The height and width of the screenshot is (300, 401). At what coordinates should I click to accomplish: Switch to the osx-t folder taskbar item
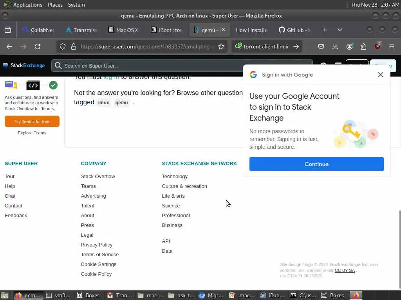pyautogui.click(x=181, y=295)
